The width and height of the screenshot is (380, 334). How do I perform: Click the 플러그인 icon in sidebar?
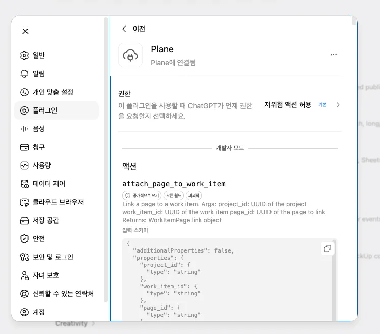(x=24, y=110)
